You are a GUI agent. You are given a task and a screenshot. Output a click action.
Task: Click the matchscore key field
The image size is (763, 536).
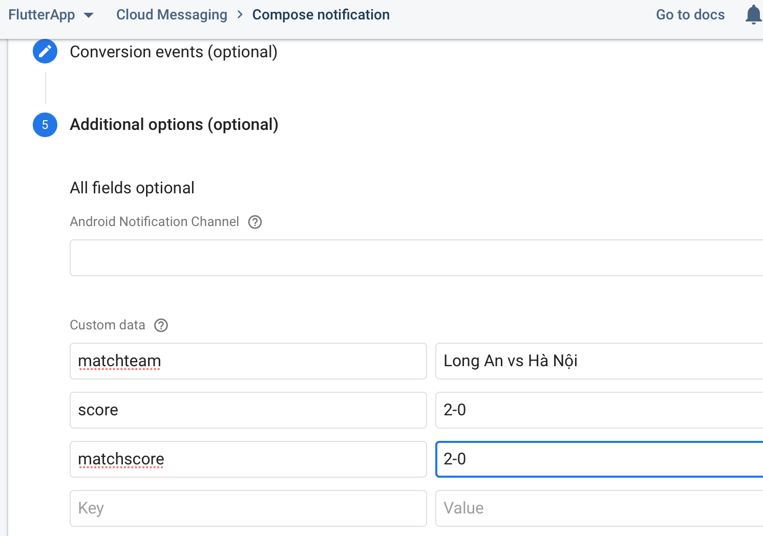248,459
